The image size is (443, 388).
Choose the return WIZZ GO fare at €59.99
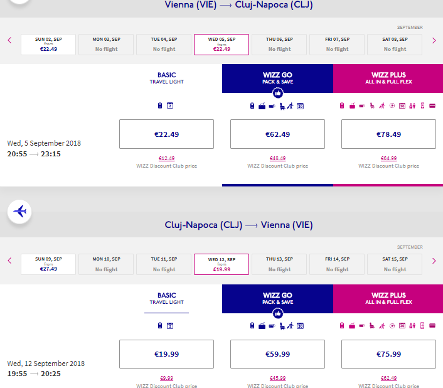pos(277,354)
